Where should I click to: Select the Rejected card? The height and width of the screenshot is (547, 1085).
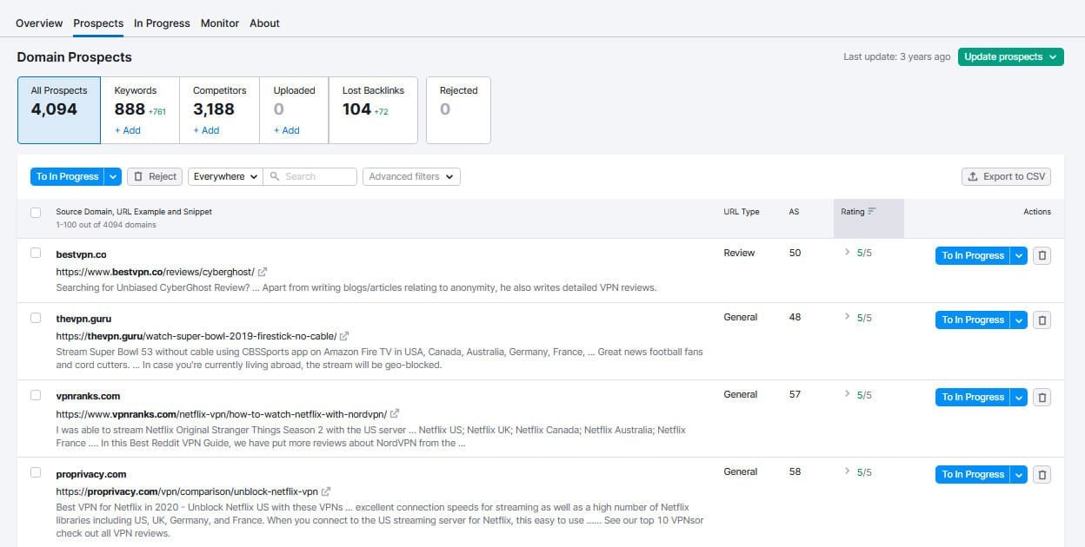(x=458, y=110)
